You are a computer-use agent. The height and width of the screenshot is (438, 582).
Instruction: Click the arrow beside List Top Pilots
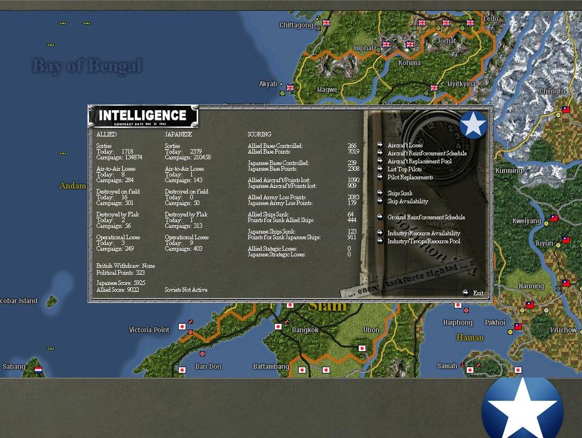380,169
